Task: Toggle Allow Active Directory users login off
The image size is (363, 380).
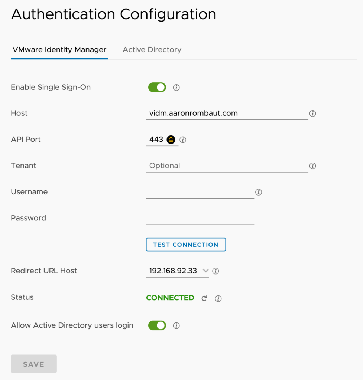Action: [157, 325]
